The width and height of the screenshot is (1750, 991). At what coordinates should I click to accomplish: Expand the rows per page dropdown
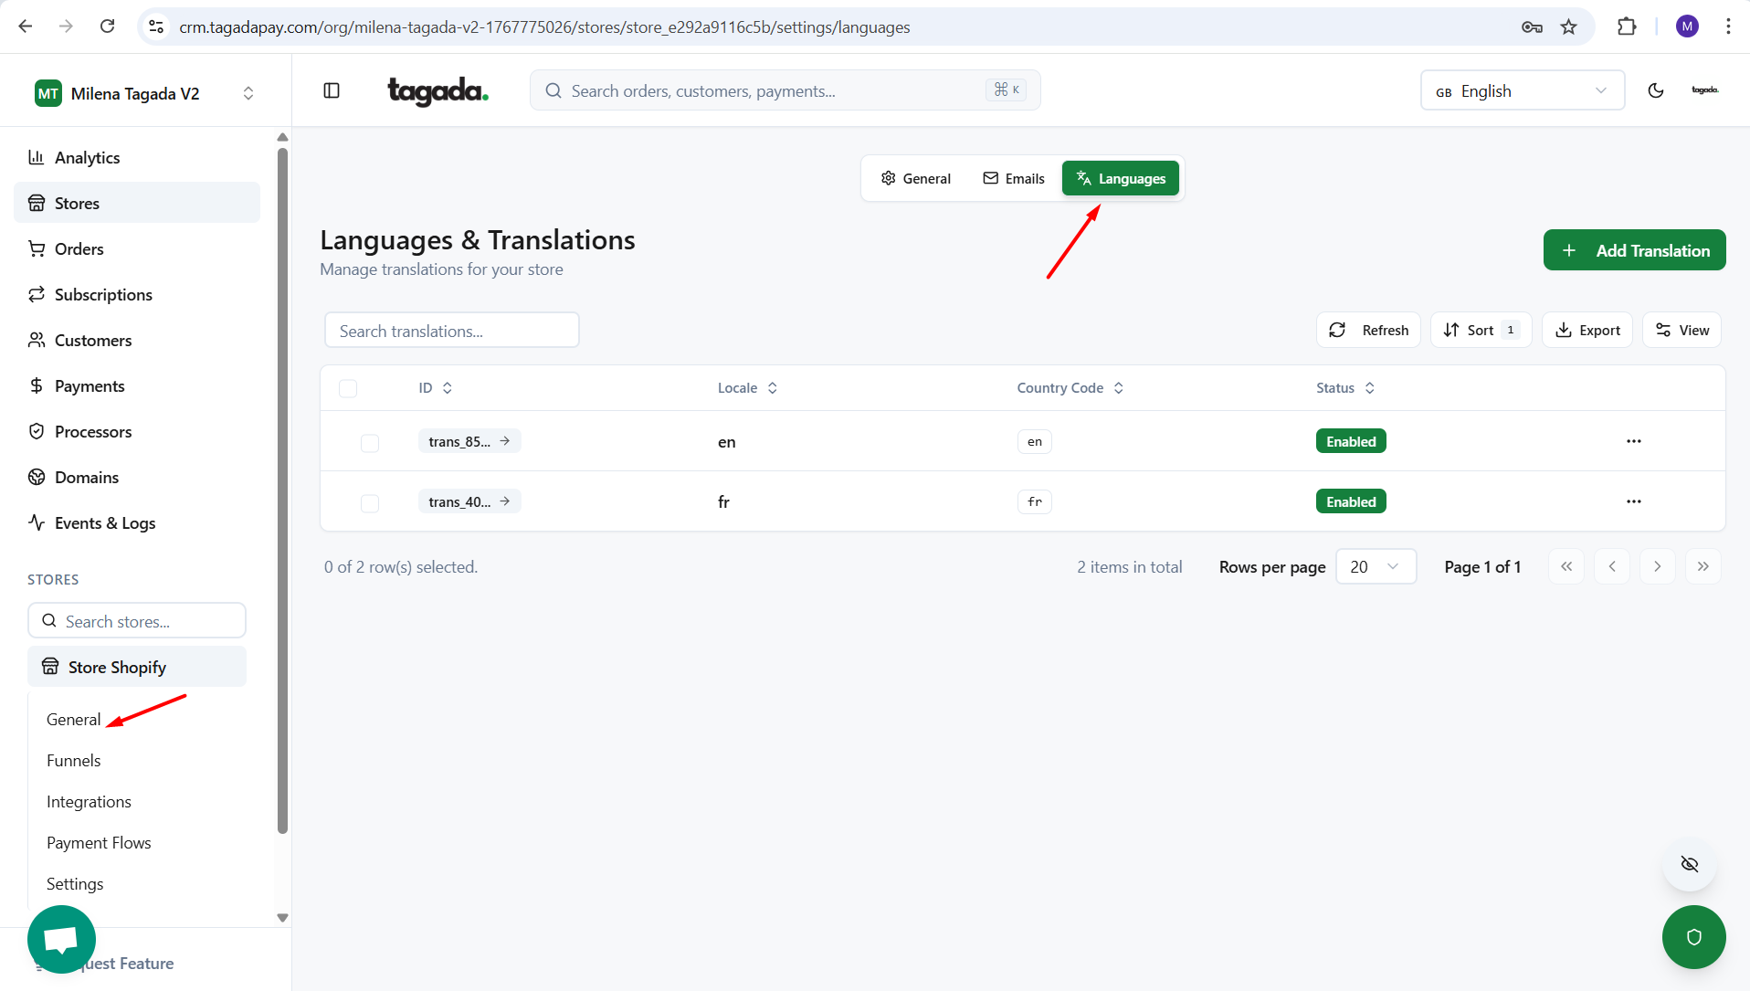pyautogui.click(x=1375, y=566)
